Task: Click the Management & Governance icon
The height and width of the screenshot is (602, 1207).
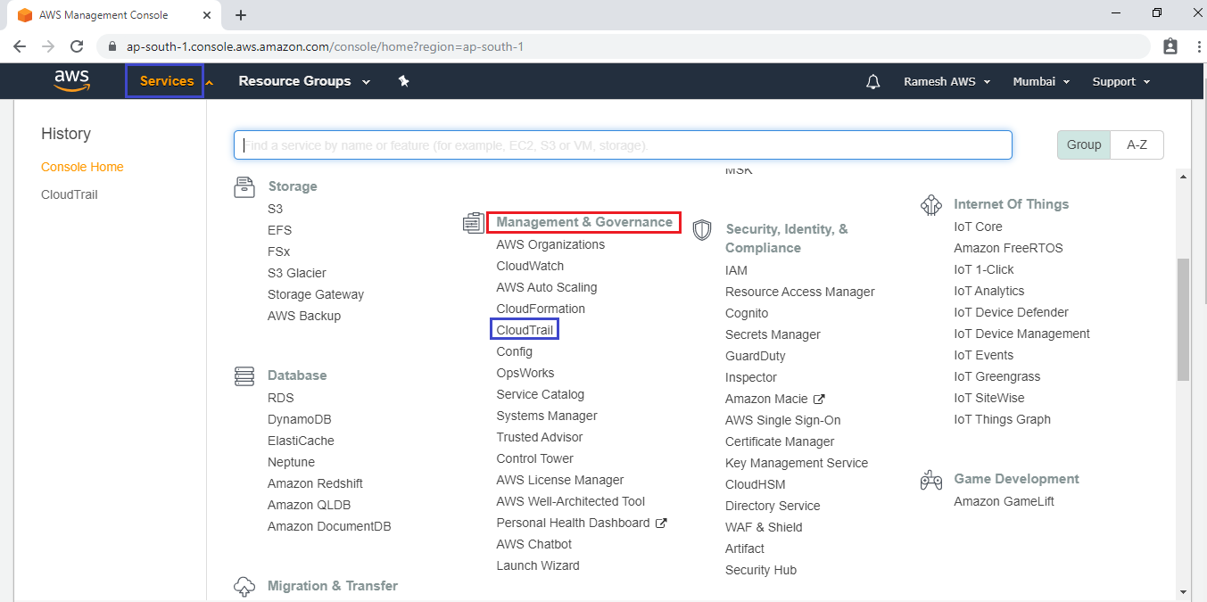Action: [473, 222]
